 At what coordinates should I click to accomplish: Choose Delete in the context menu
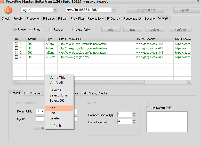tap(59, 118)
